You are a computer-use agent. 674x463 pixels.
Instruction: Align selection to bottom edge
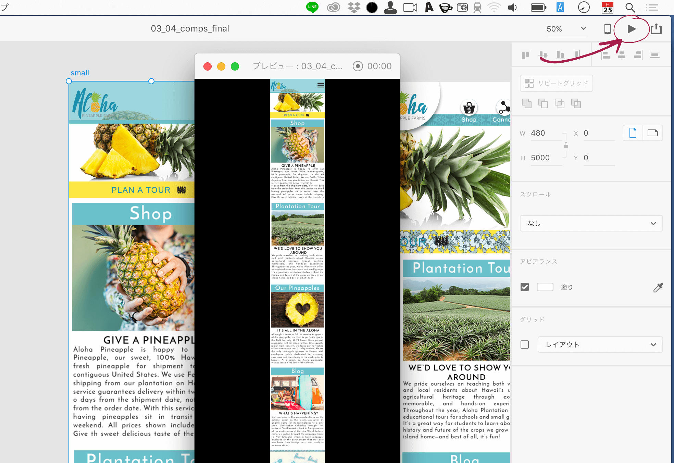click(560, 55)
